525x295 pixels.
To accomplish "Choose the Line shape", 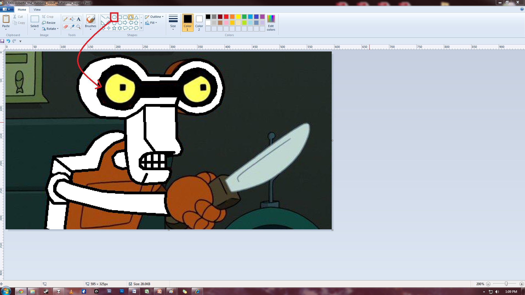I will [x=103, y=17].
